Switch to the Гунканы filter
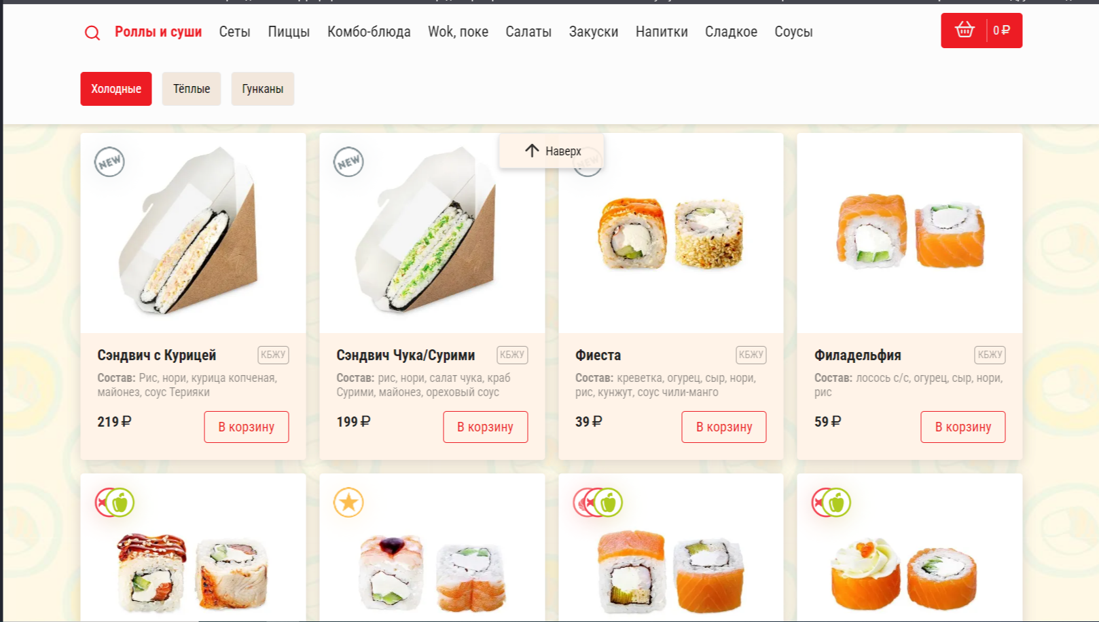 tap(263, 89)
